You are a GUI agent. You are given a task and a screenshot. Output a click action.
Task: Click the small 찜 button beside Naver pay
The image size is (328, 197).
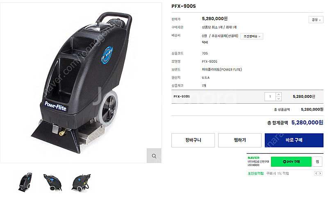click(317, 162)
